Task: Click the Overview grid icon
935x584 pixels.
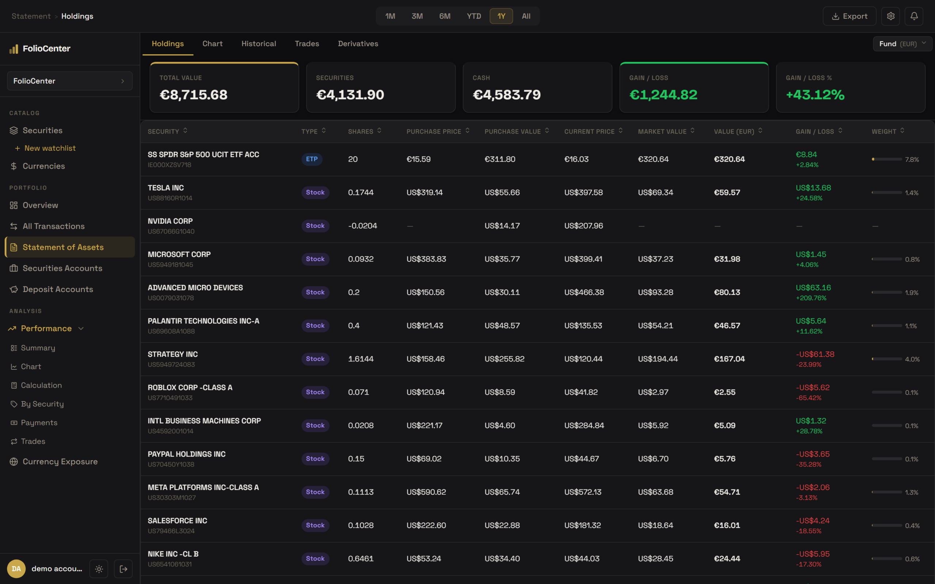Action: click(x=14, y=205)
